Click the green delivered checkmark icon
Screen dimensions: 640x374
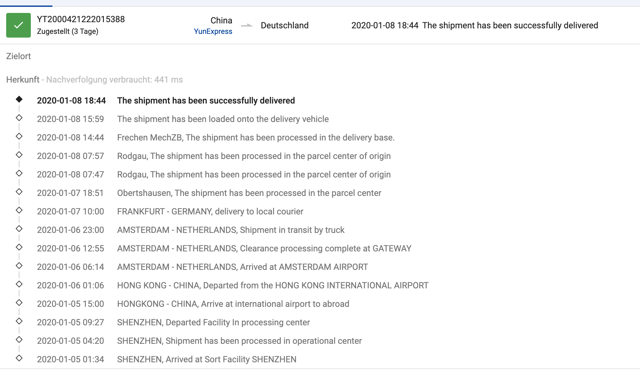(x=18, y=25)
